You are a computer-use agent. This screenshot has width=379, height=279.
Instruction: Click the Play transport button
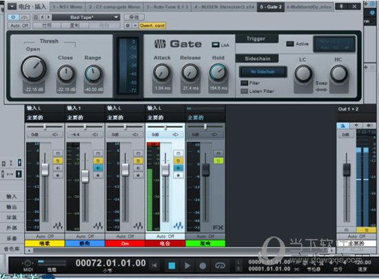[x=187, y=266]
